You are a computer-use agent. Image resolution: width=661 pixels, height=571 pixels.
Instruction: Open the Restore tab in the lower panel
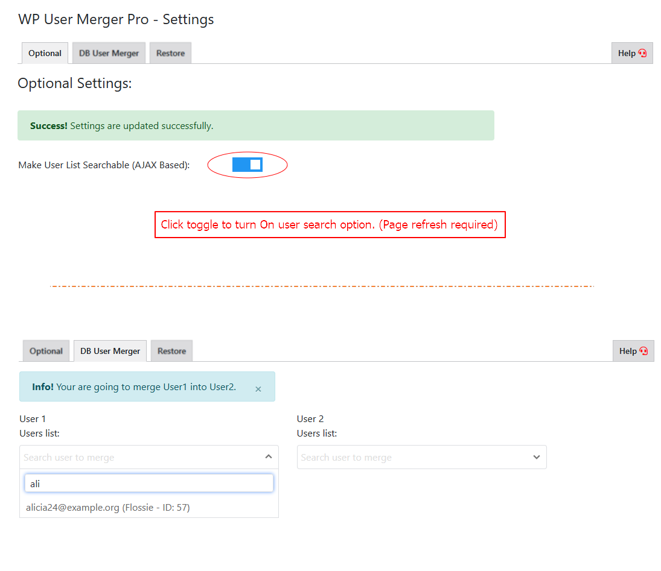pyautogui.click(x=171, y=351)
